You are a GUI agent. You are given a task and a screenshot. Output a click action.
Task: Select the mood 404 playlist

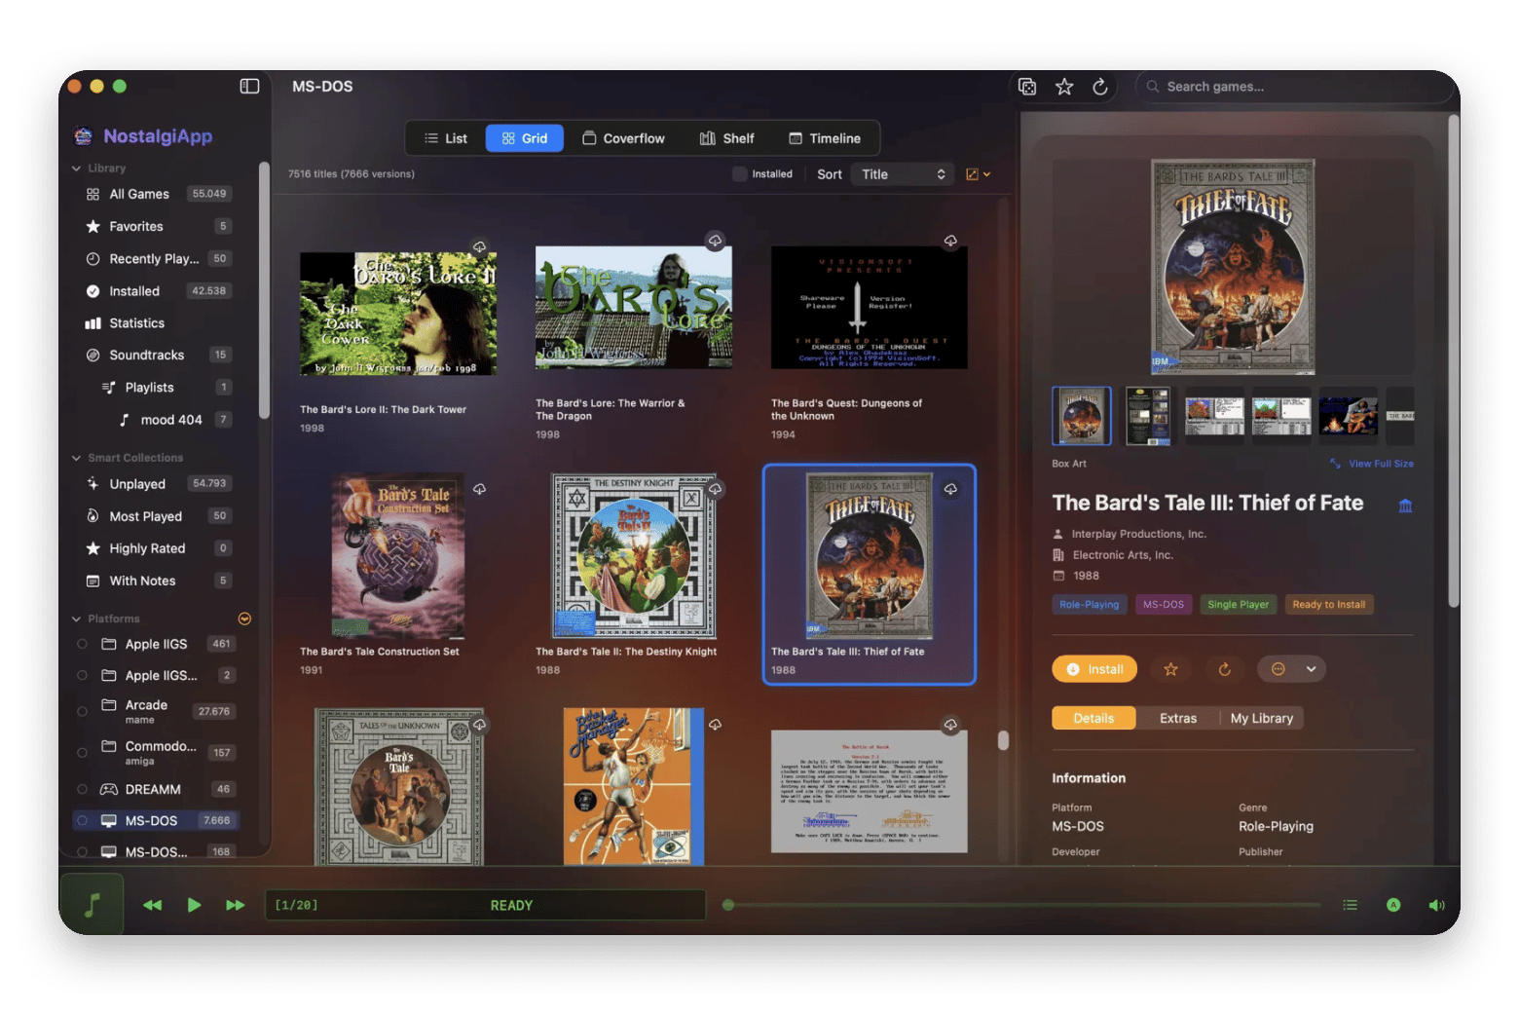click(170, 420)
